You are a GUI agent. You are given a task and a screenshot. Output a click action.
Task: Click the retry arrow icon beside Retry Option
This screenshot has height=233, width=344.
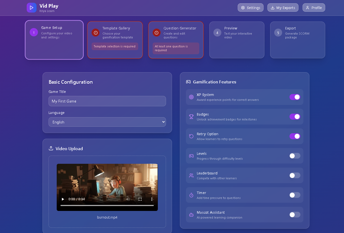click(x=191, y=136)
